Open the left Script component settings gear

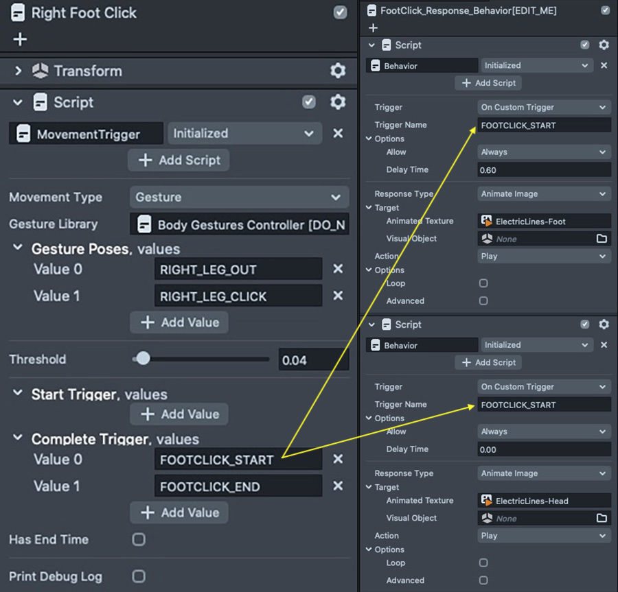337,102
